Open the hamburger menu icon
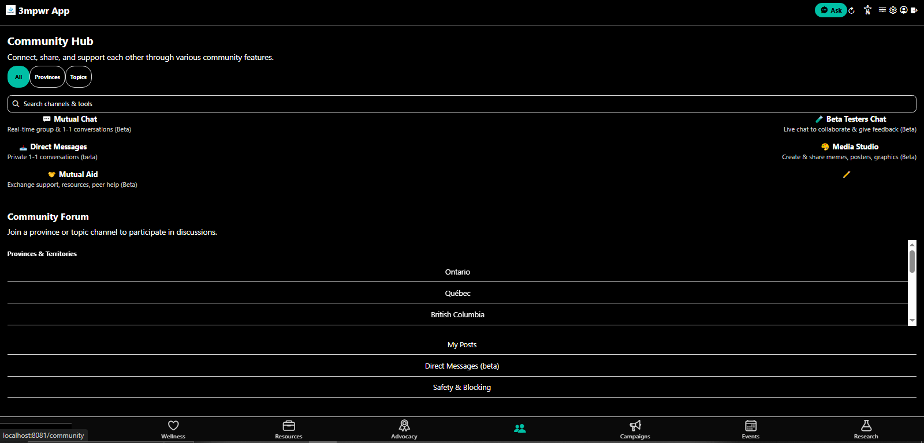The width and height of the screenshot is (924, 443). (x=882, y=10)
